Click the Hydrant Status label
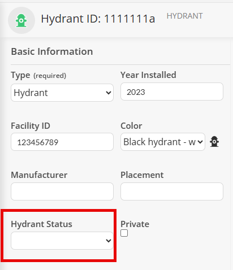233x270 pixels. [41, 224]
